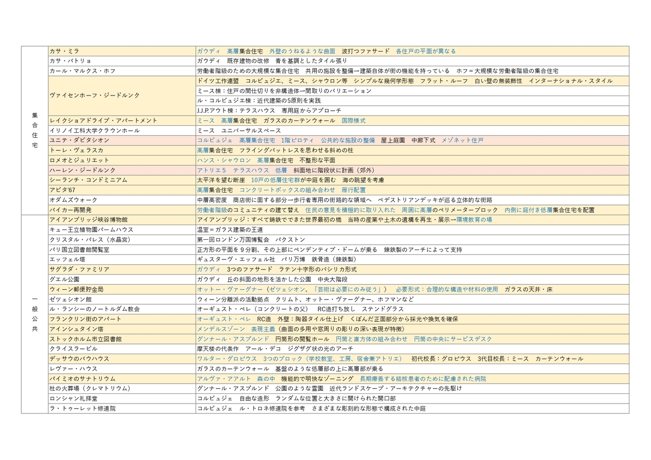Select the ウィーン郵便貯金局 cell
Image resolution: width=651 pixels, height=460 pixels.
[x=122, y=289]
